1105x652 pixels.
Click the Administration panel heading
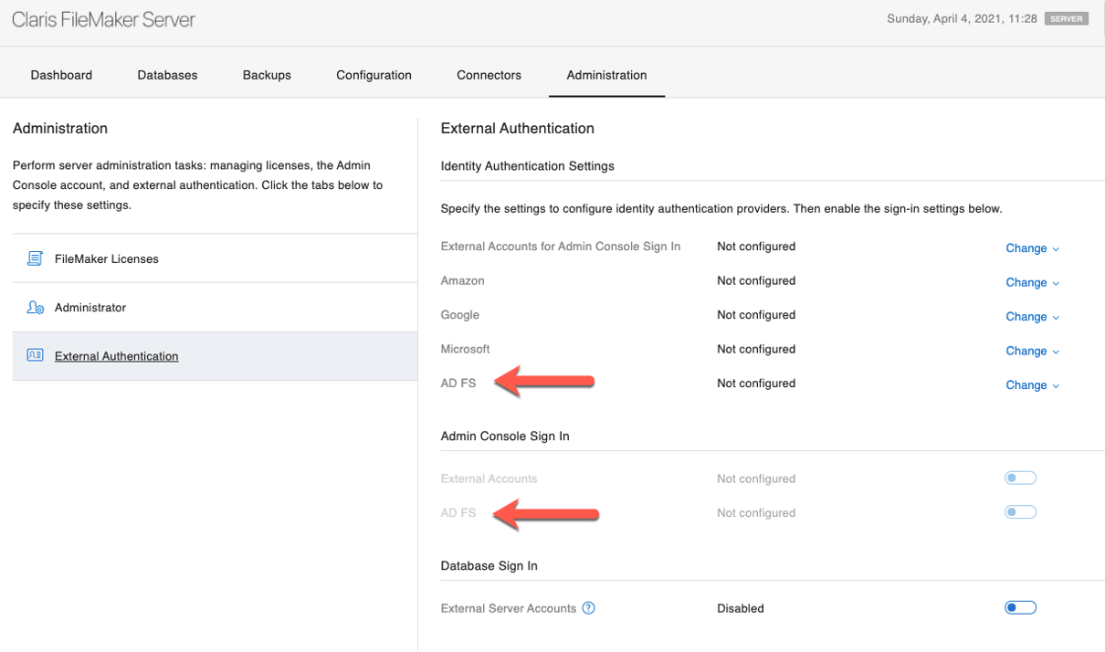[x=60, y=129]
